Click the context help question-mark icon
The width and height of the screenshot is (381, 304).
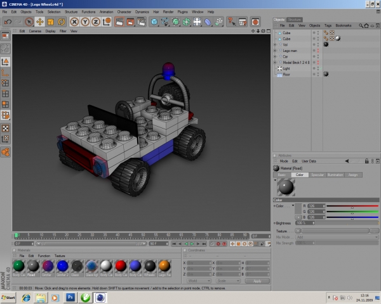pos(232,22)
